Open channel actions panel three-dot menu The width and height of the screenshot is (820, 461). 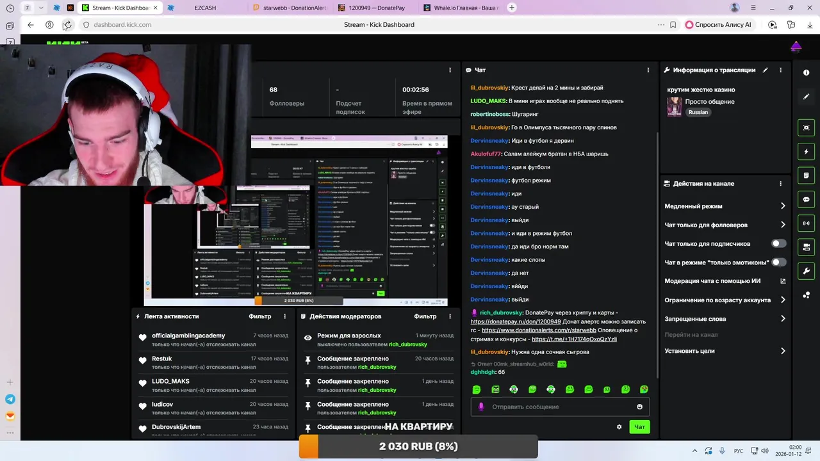[780, 184]
